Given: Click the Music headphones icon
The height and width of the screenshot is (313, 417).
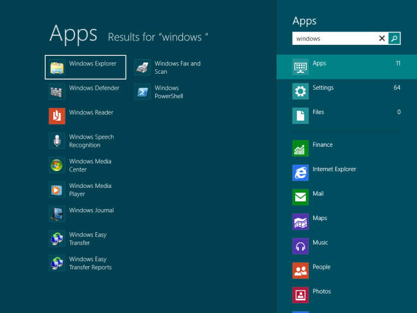Looking at the screenshot, I should [300, 246].
